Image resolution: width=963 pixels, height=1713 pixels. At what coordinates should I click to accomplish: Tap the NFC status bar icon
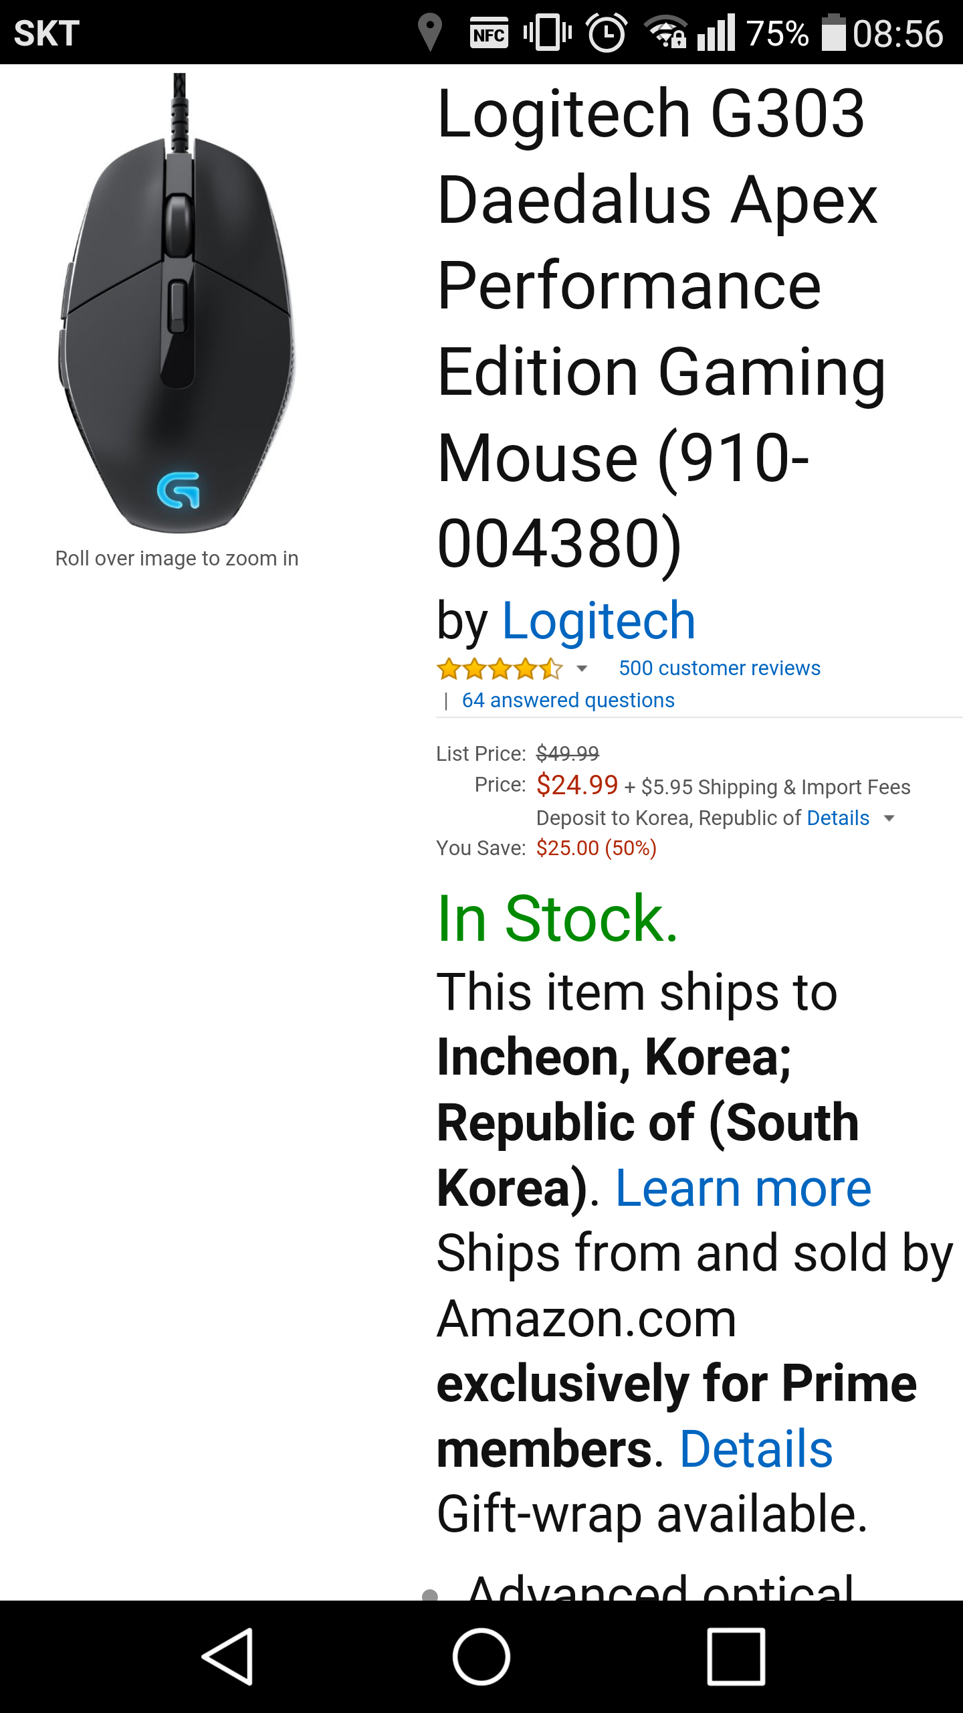[489, 33]
